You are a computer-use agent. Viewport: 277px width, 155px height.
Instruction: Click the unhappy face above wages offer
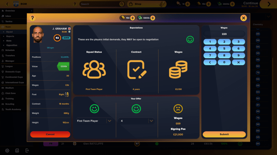[x=178, y=109]
